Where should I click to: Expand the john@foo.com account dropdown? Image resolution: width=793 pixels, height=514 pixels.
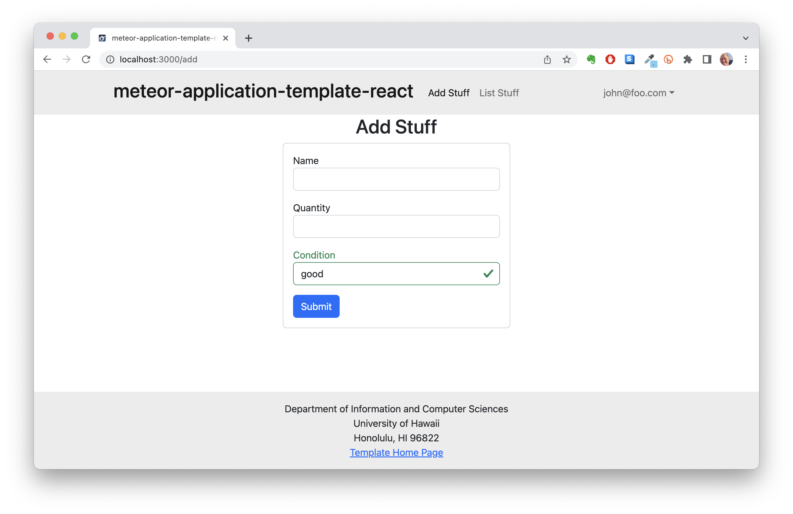pos(635,93)
